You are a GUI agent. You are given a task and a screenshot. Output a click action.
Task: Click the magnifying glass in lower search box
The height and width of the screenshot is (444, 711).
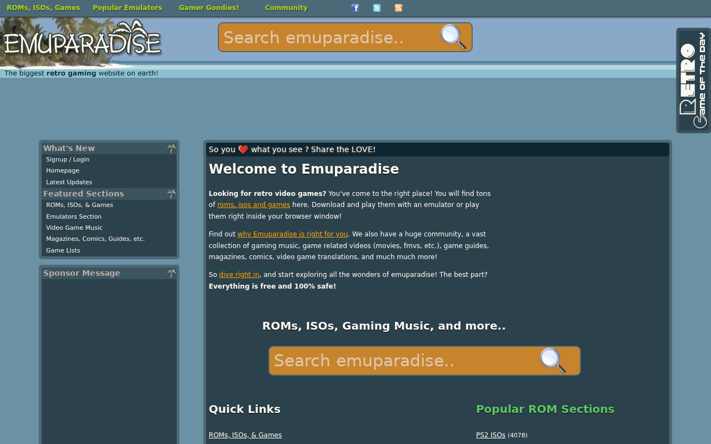point(553,360)
